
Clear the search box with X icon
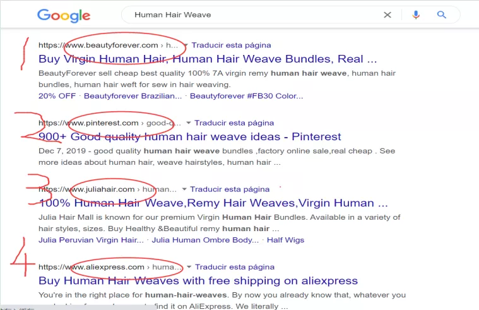(x=387, y=15)
